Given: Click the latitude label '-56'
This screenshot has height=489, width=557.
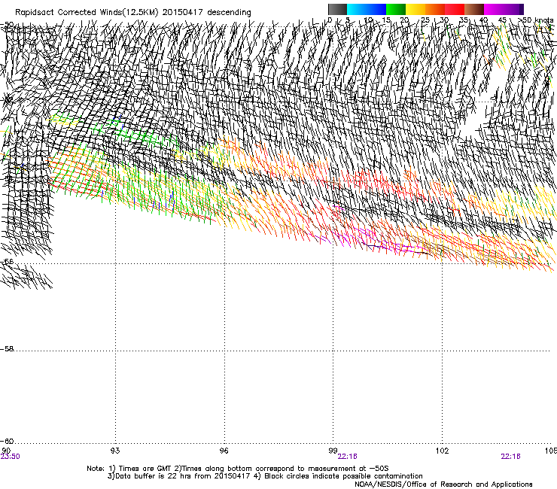Looking at the screenshot, I should [x=7, y=261].
